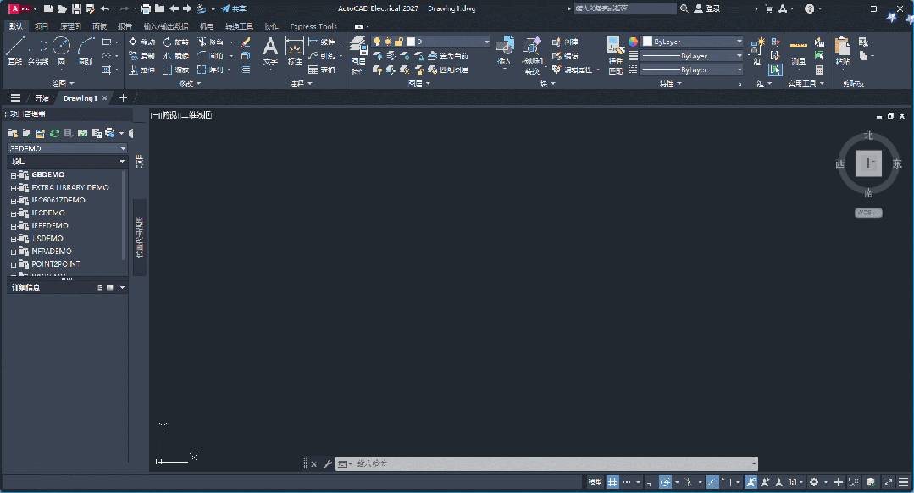Click the Move (移动) tool

click(x=141, y=42)
